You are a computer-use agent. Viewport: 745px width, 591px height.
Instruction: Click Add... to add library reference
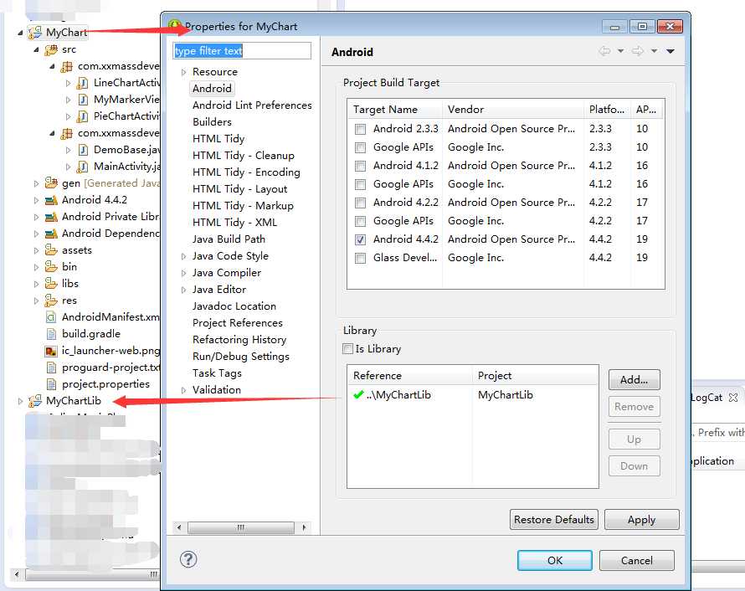click(x=635, y=379)
